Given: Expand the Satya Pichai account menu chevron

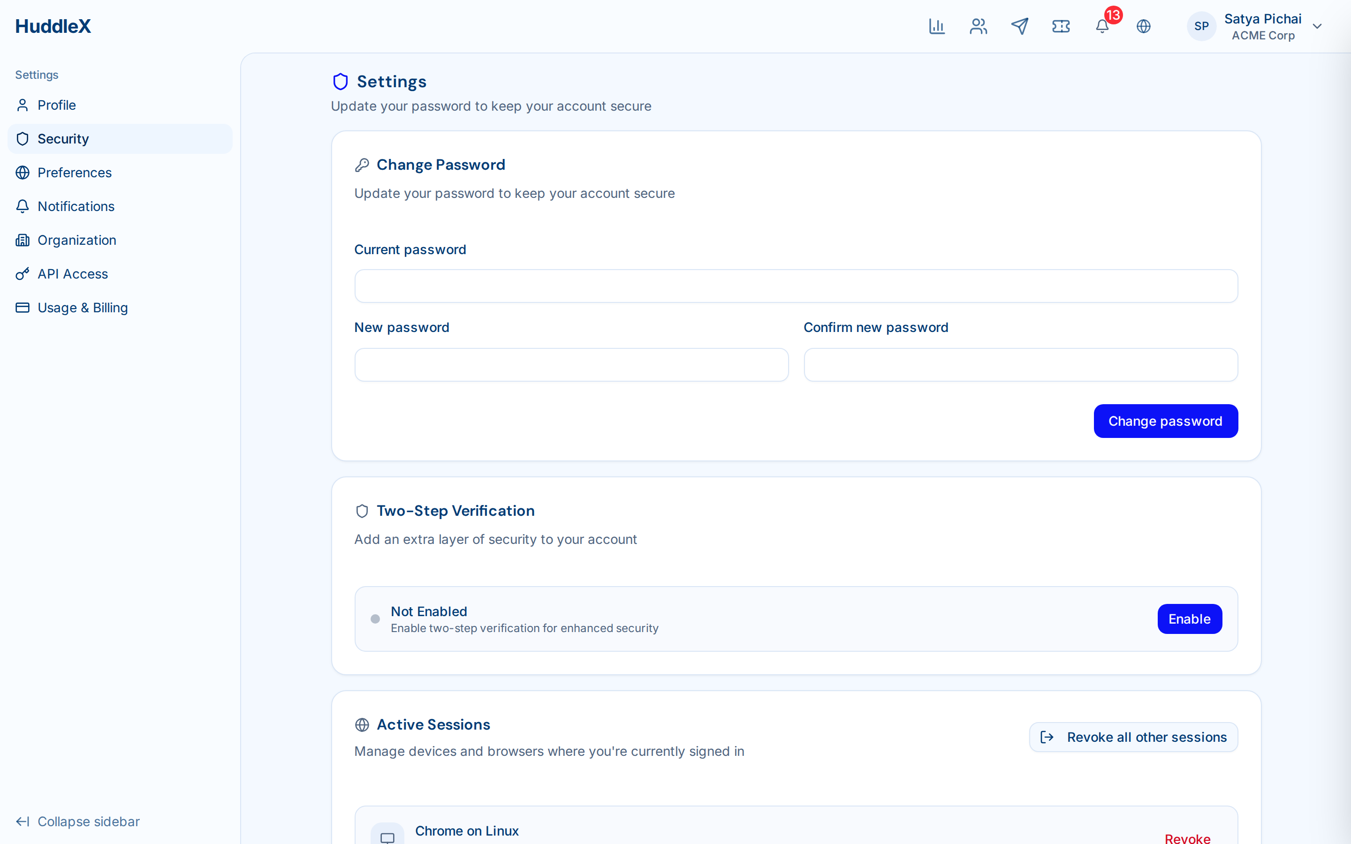Looking at the screenshot, I should click(1317, 26).
